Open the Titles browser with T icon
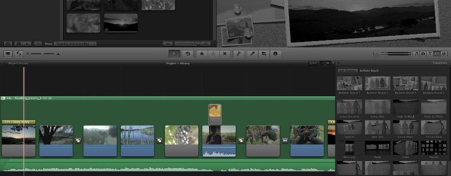Image resolution: width=451 pixels, height=176 pixels. (430, 54)
